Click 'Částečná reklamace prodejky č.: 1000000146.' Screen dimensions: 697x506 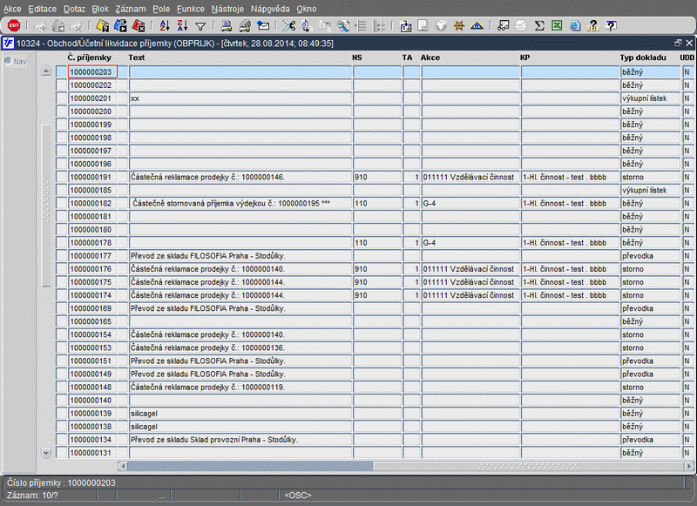pos(207,177)
